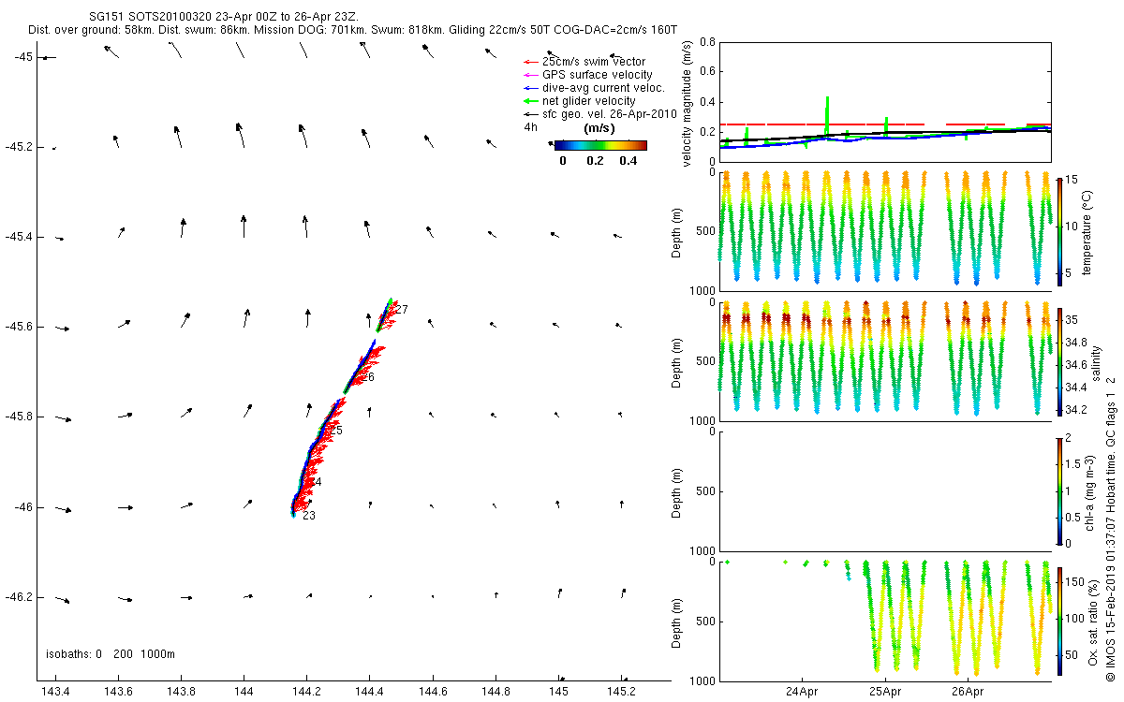Click 'Depth (m)' label of temperature panel
This screenshot has width=1124, height=702.
point(677,231)
